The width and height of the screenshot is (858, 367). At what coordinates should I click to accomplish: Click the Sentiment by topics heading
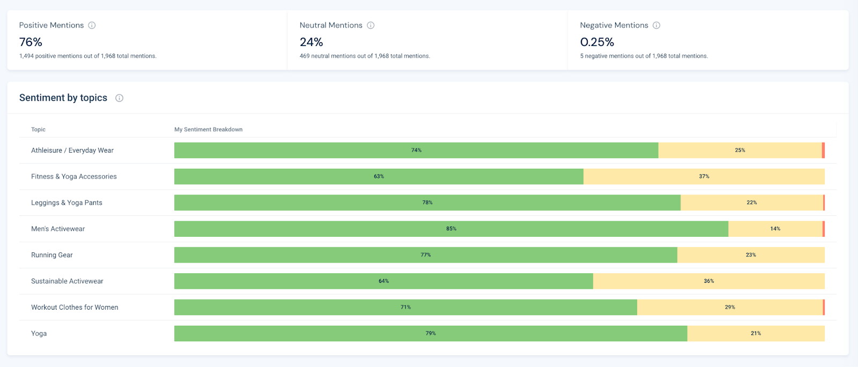click(63, 98)
